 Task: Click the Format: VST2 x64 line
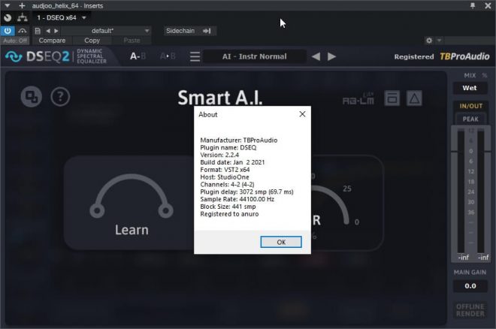tap(225, 170)
